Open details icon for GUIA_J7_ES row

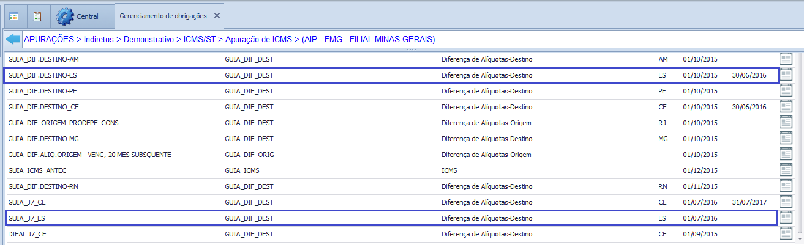coord(786,218)
